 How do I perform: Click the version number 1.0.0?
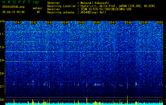pyautogui.click(x=36, y=2)
